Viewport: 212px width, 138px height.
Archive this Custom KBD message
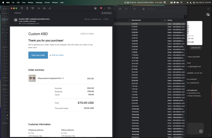22,8
